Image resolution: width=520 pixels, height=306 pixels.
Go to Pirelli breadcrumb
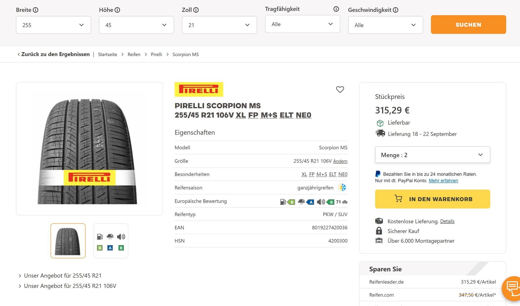coord(156,54)
